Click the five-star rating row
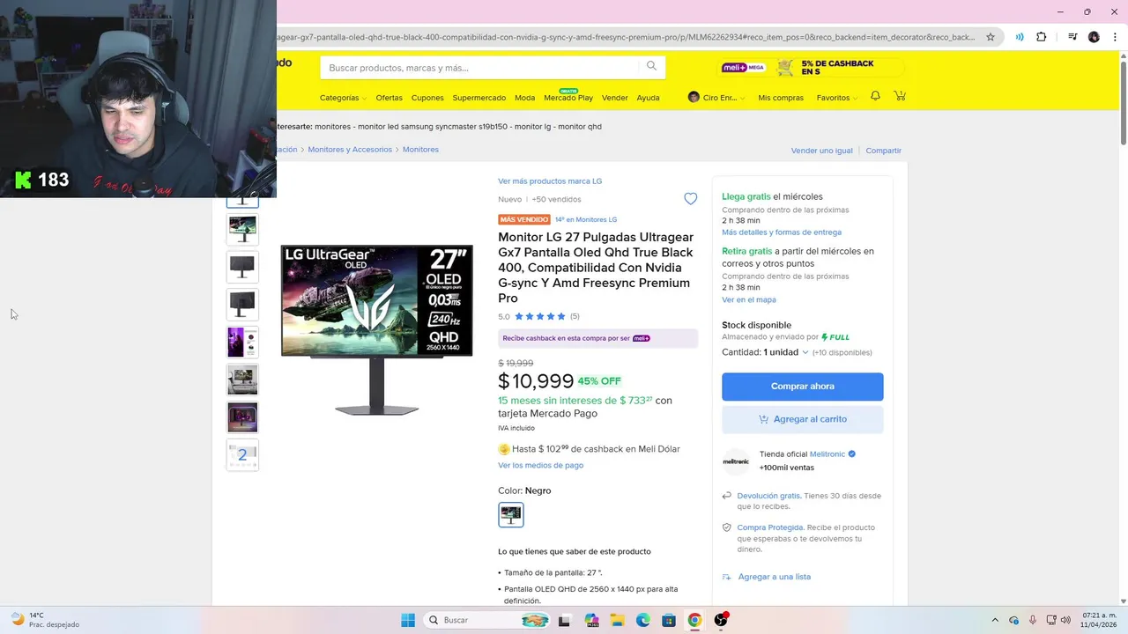Viewport: 1128px width, 634px height. click(538, 316)
